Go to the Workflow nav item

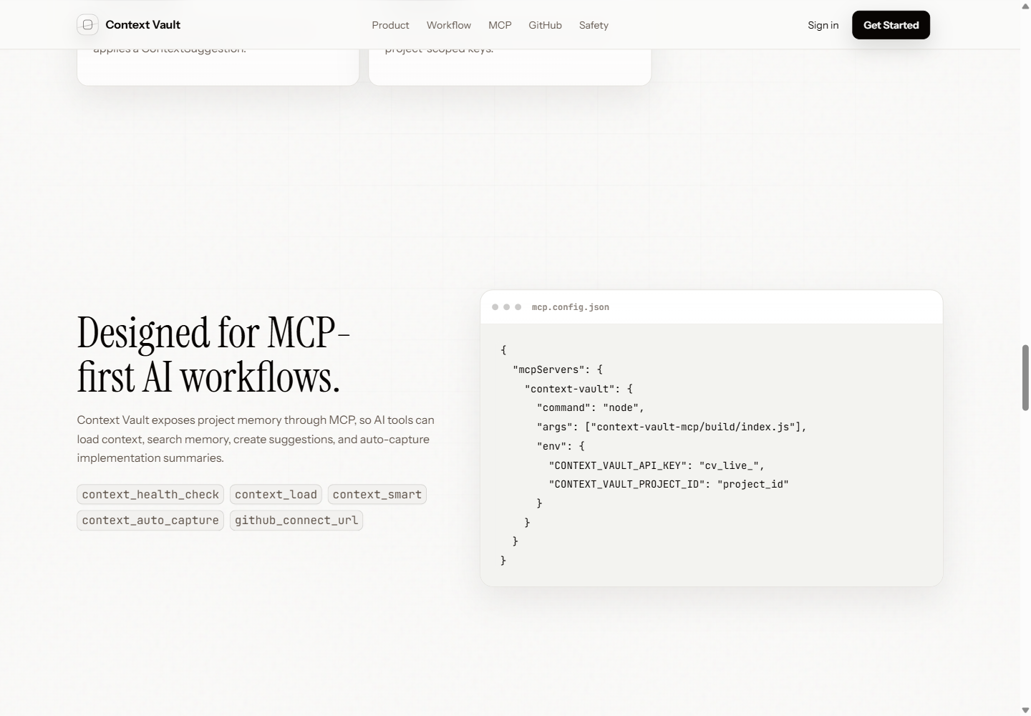449,25
